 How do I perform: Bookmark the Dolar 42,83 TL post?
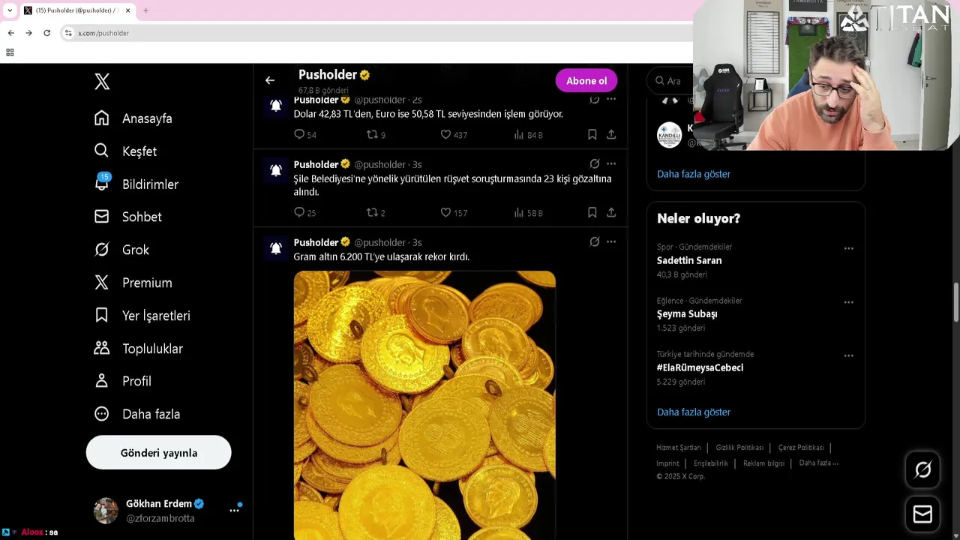tap(592, 135)
